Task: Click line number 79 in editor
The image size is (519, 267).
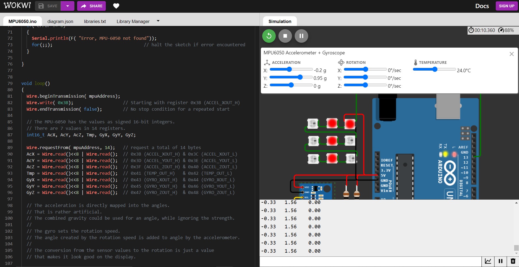Action: [10, 83]
